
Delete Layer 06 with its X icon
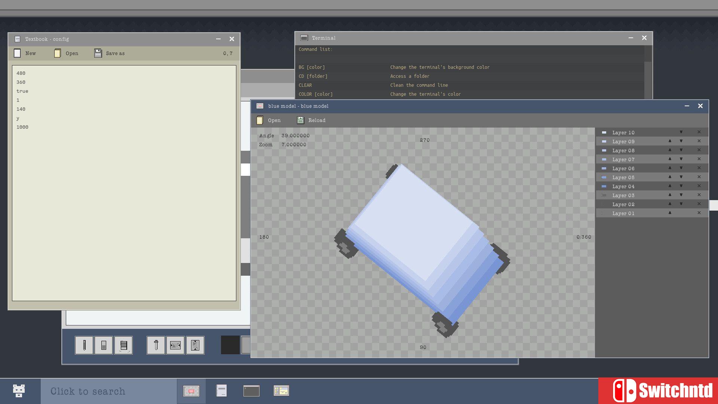click(x=699, y=168)
